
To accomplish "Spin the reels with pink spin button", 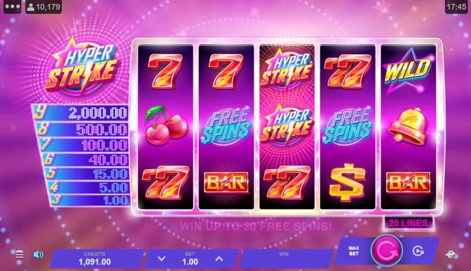I will [x=386, y=251].
